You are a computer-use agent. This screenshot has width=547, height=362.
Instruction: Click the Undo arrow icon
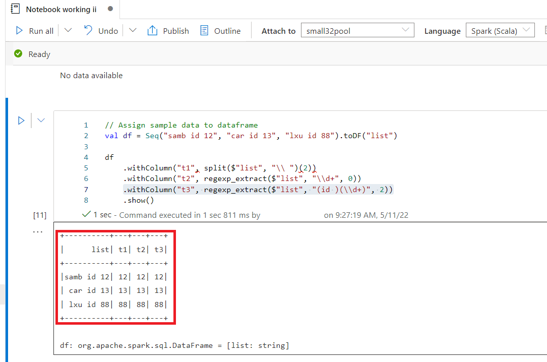point(88,30)
